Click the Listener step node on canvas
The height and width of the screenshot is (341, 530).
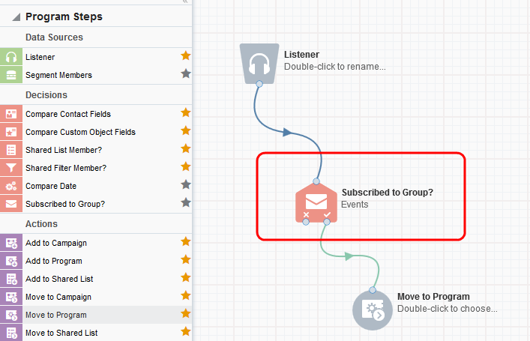click(259, 64)
